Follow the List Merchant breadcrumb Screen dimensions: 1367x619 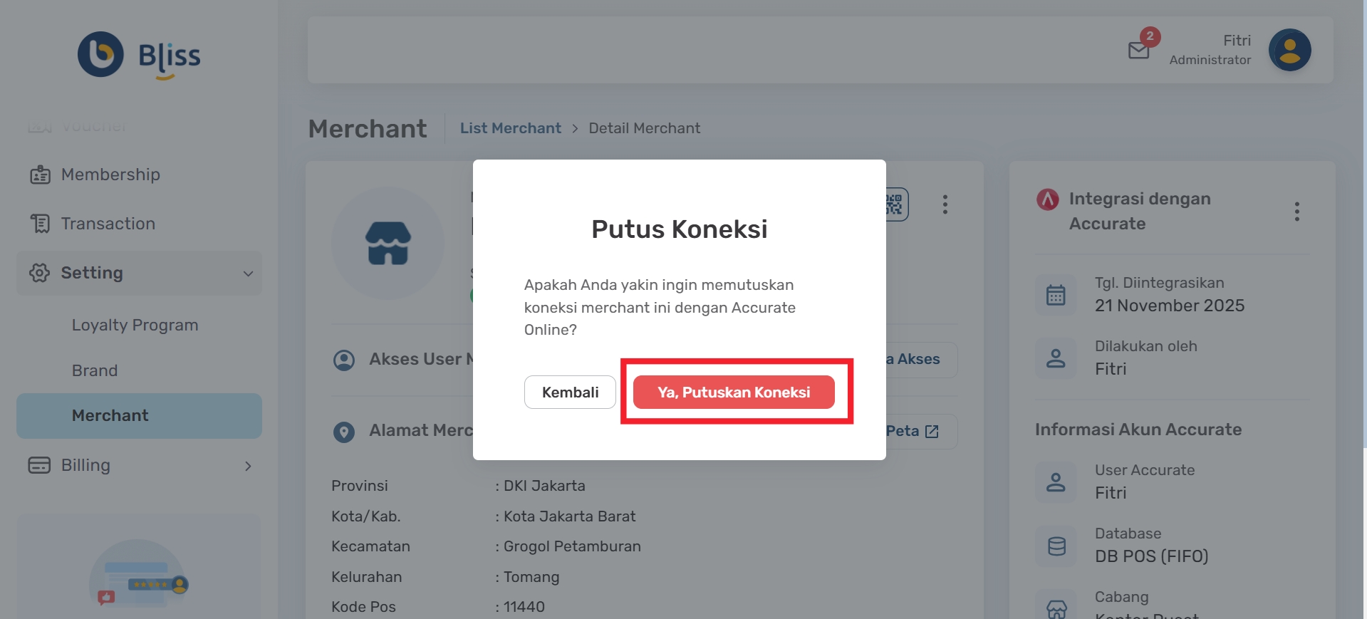tap(510, 128)
